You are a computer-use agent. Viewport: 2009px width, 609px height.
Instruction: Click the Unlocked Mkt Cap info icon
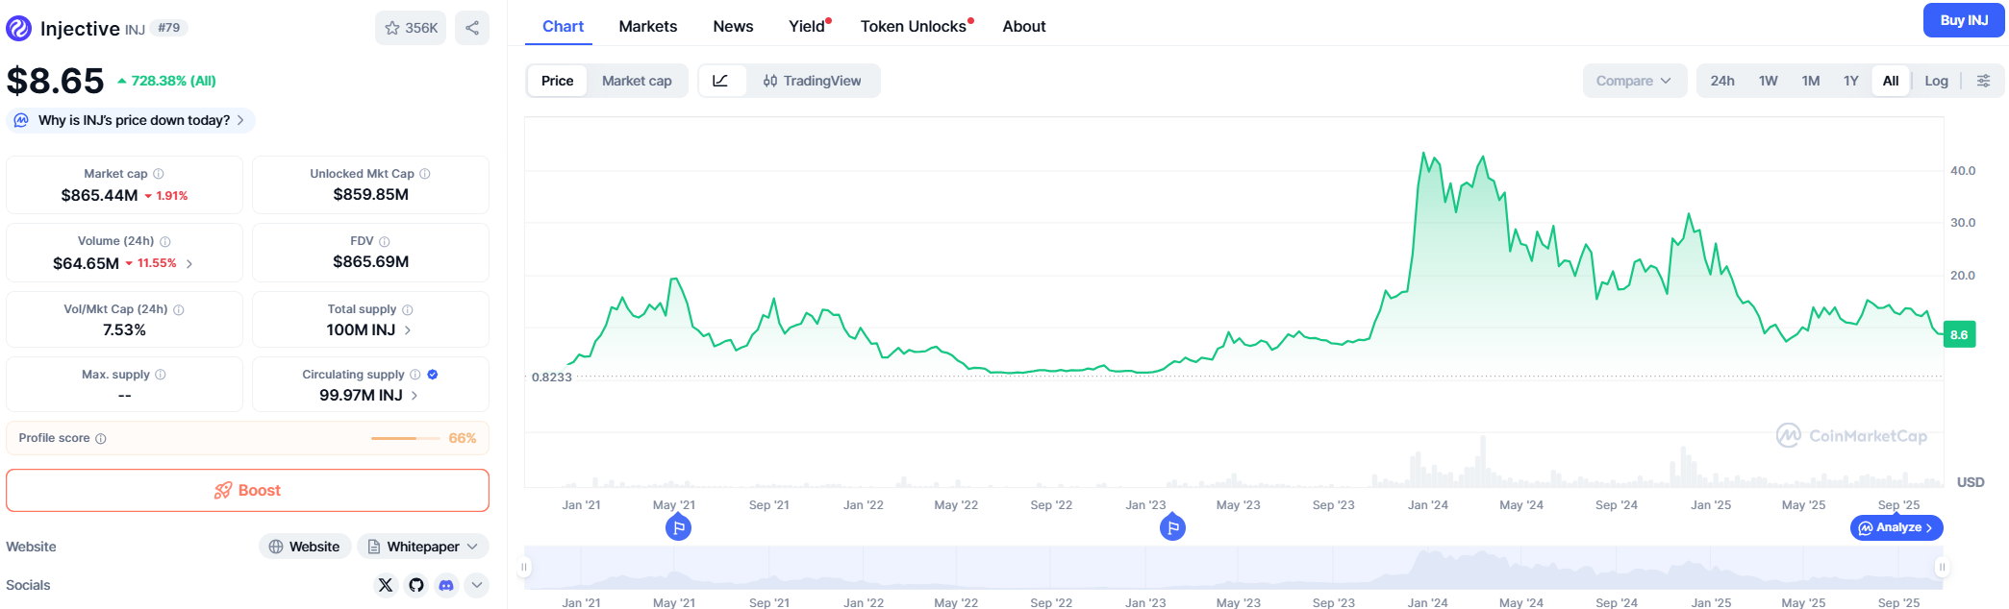click(x=425, y=174)
